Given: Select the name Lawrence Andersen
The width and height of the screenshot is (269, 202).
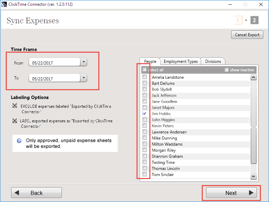Looking at the screenshot, I should (x=169, y=132).
